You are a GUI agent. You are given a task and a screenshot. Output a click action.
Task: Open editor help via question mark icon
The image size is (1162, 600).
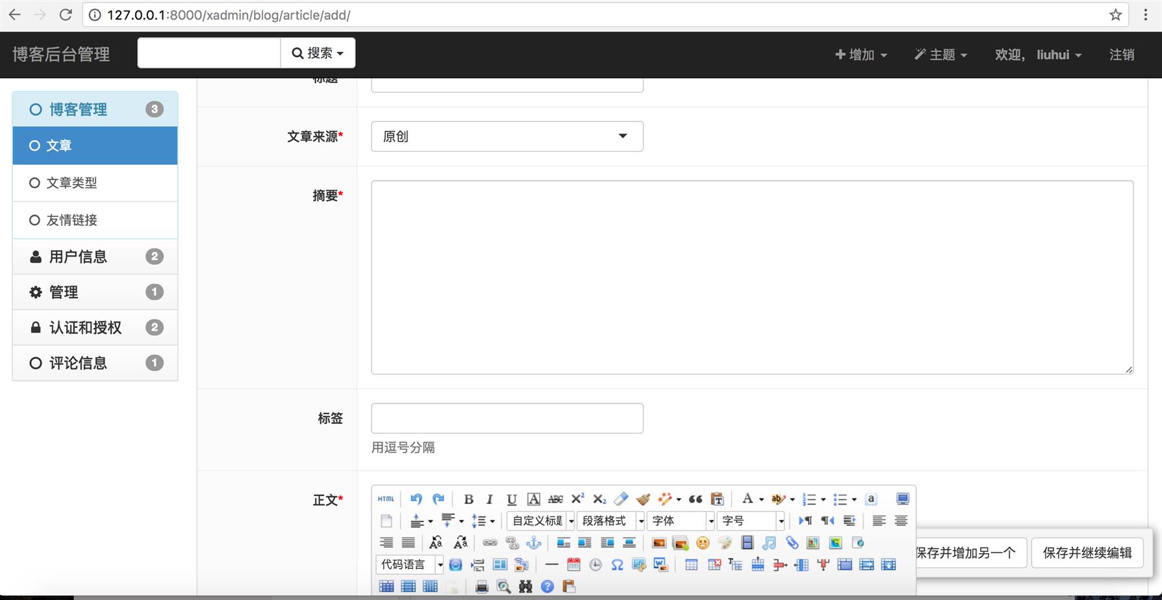tap(548, 587)
